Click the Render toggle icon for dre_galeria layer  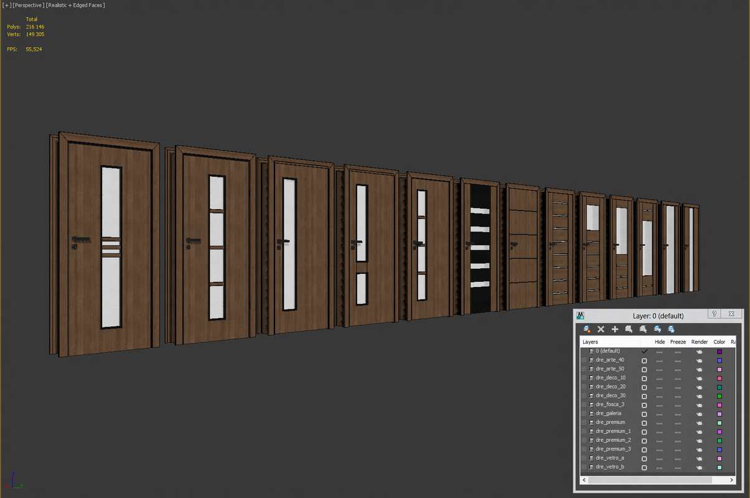click(699, 413)
